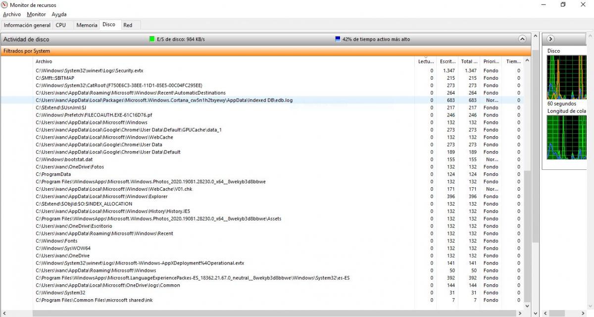
Task: Click the green E/S de disco indicator
Action: coord(152,39)
